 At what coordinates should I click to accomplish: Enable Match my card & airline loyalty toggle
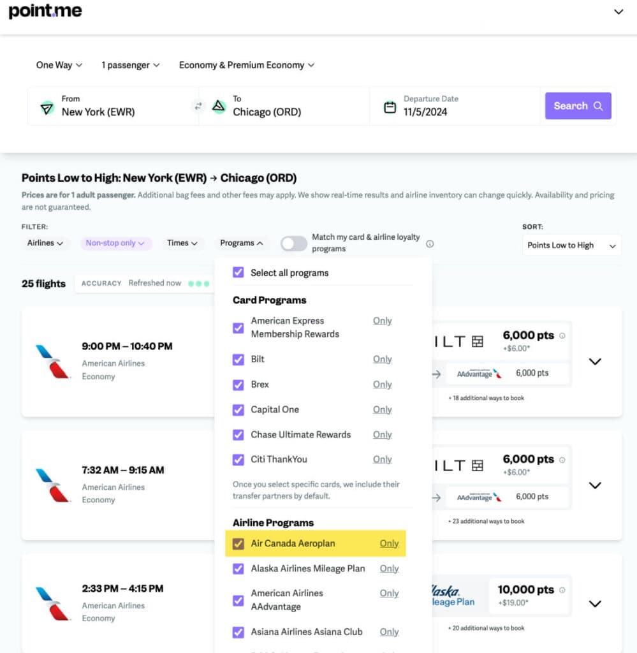pyautogui.click(x=294, y=244)
